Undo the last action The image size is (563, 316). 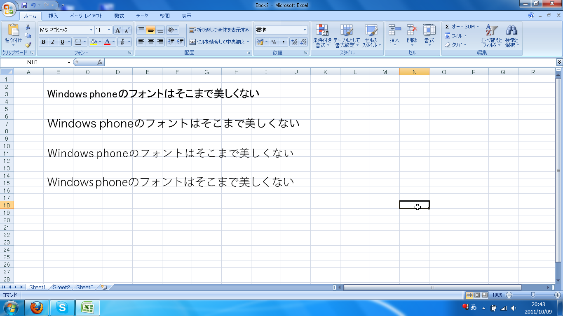point(33,5)
